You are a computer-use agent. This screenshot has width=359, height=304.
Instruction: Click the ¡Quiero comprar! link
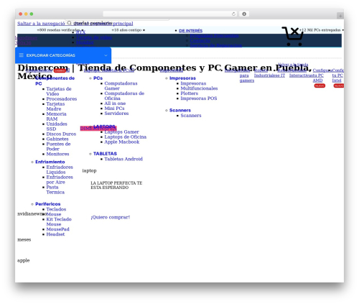click(110, 217)
